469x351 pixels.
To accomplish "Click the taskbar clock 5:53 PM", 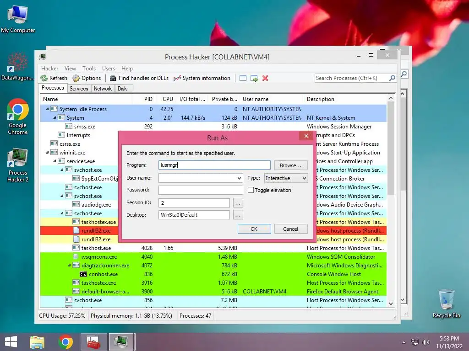I will (x=449, y=339).
